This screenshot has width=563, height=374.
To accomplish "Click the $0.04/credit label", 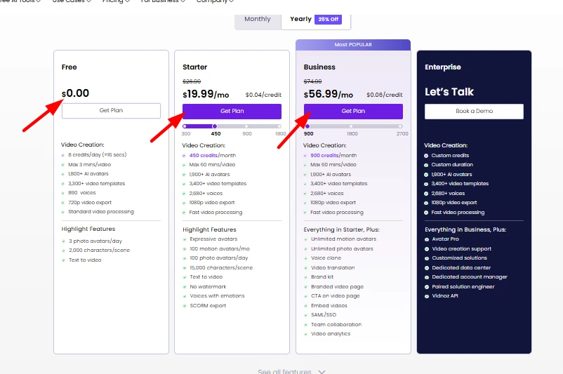I will coord(263,95).
